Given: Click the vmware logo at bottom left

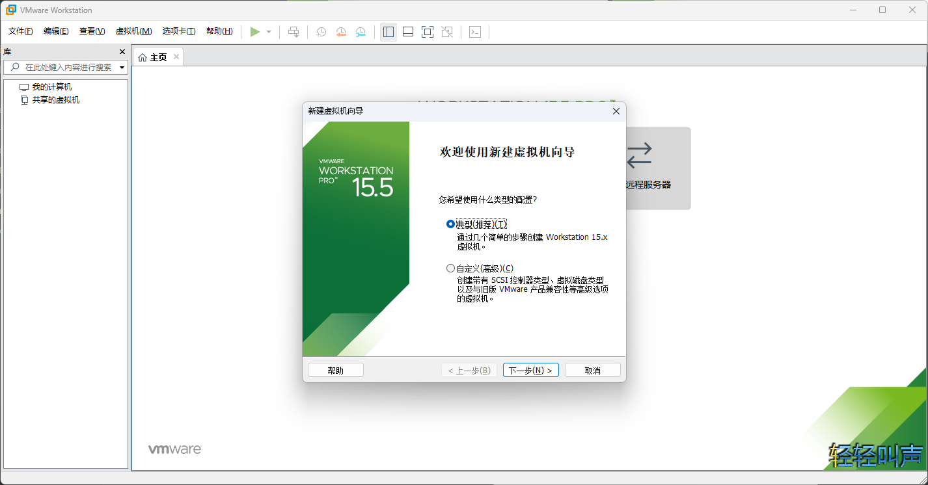Looking at the screenshot, I should (x=175, y=449).
